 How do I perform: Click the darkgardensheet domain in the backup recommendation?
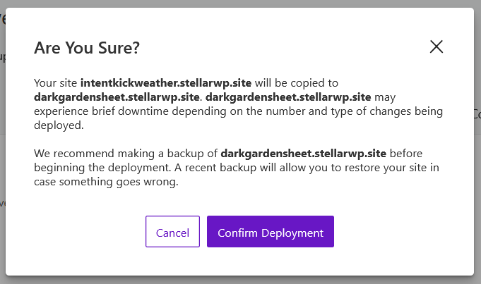tap(304, 152)
